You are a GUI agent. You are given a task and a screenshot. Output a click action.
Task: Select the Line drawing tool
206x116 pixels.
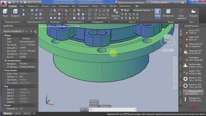pos(55,14)
